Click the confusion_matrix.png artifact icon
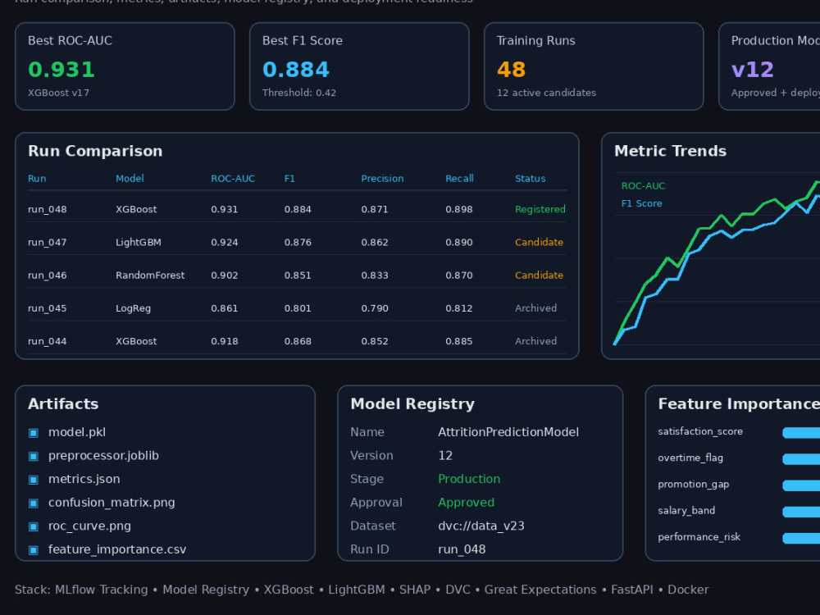The height and width of the screenshot is (615, 820). (34, 503)
